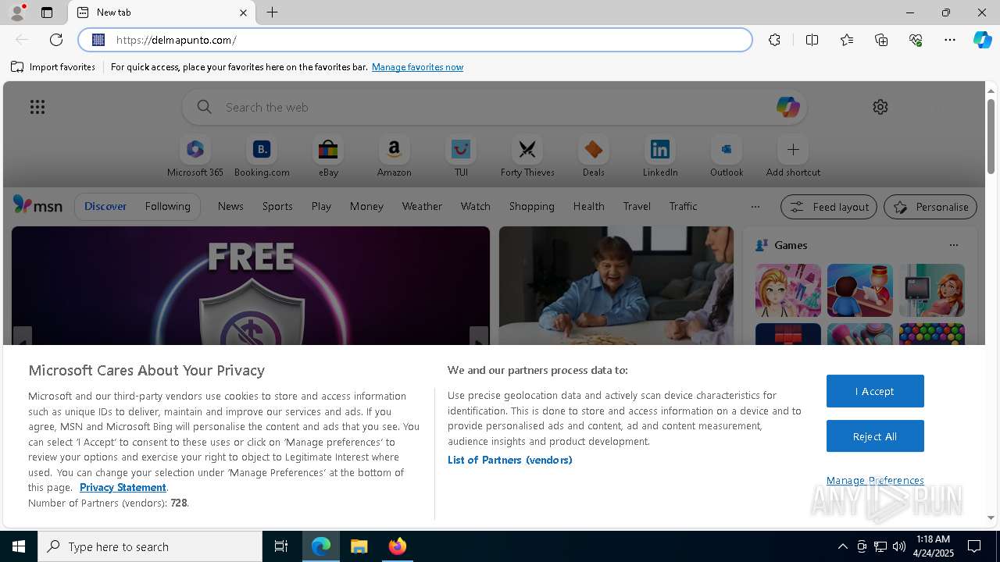Viewport: 1000px width, 562px height.
Task: Open Feed layout options
Action: click(x=828, y=207)
